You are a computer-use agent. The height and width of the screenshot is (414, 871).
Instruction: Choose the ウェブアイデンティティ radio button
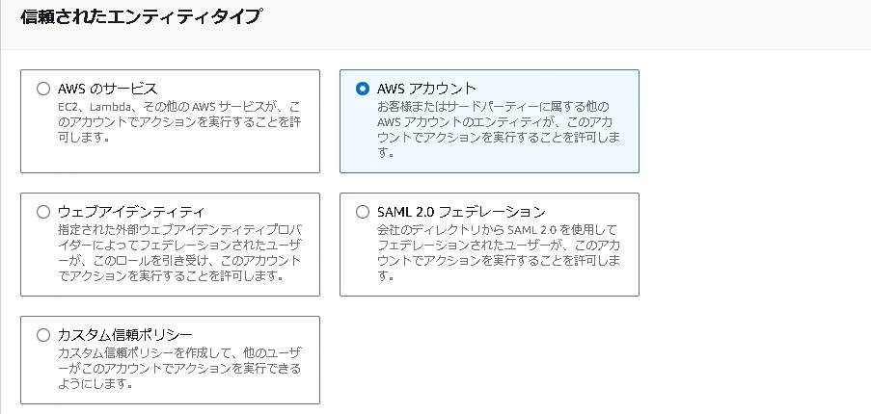(42, 212)
